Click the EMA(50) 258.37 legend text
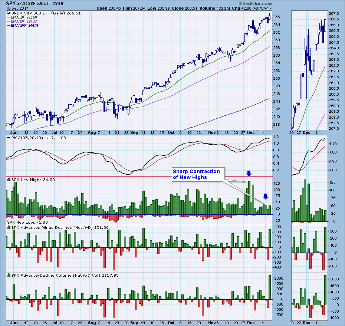Image resolution: width=345 pixels, height=326 pixels. tap(24, 22)
